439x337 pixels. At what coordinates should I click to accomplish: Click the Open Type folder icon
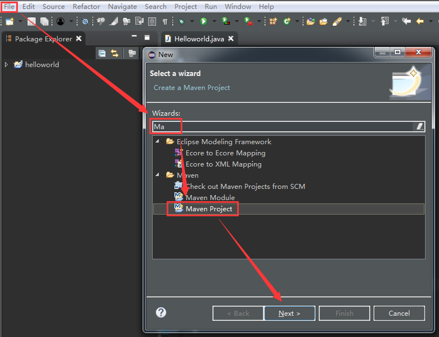pos(310,21)
